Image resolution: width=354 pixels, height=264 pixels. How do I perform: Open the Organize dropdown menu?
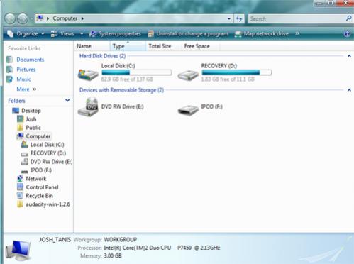click(26, 33)
